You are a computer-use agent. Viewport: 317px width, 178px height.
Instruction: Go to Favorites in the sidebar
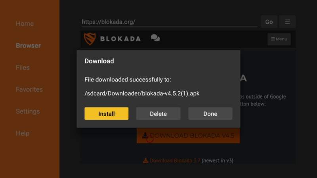(29, 89)
